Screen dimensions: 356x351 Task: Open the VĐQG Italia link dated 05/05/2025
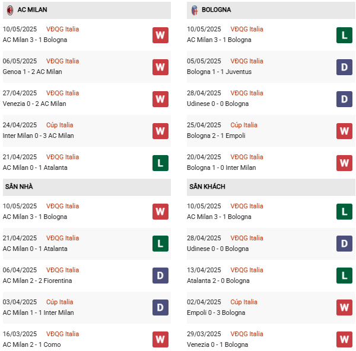tap(247, 61)
